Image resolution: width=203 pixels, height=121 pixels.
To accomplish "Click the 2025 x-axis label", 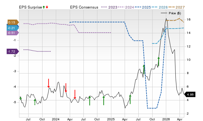I will (x=111, y=119).
